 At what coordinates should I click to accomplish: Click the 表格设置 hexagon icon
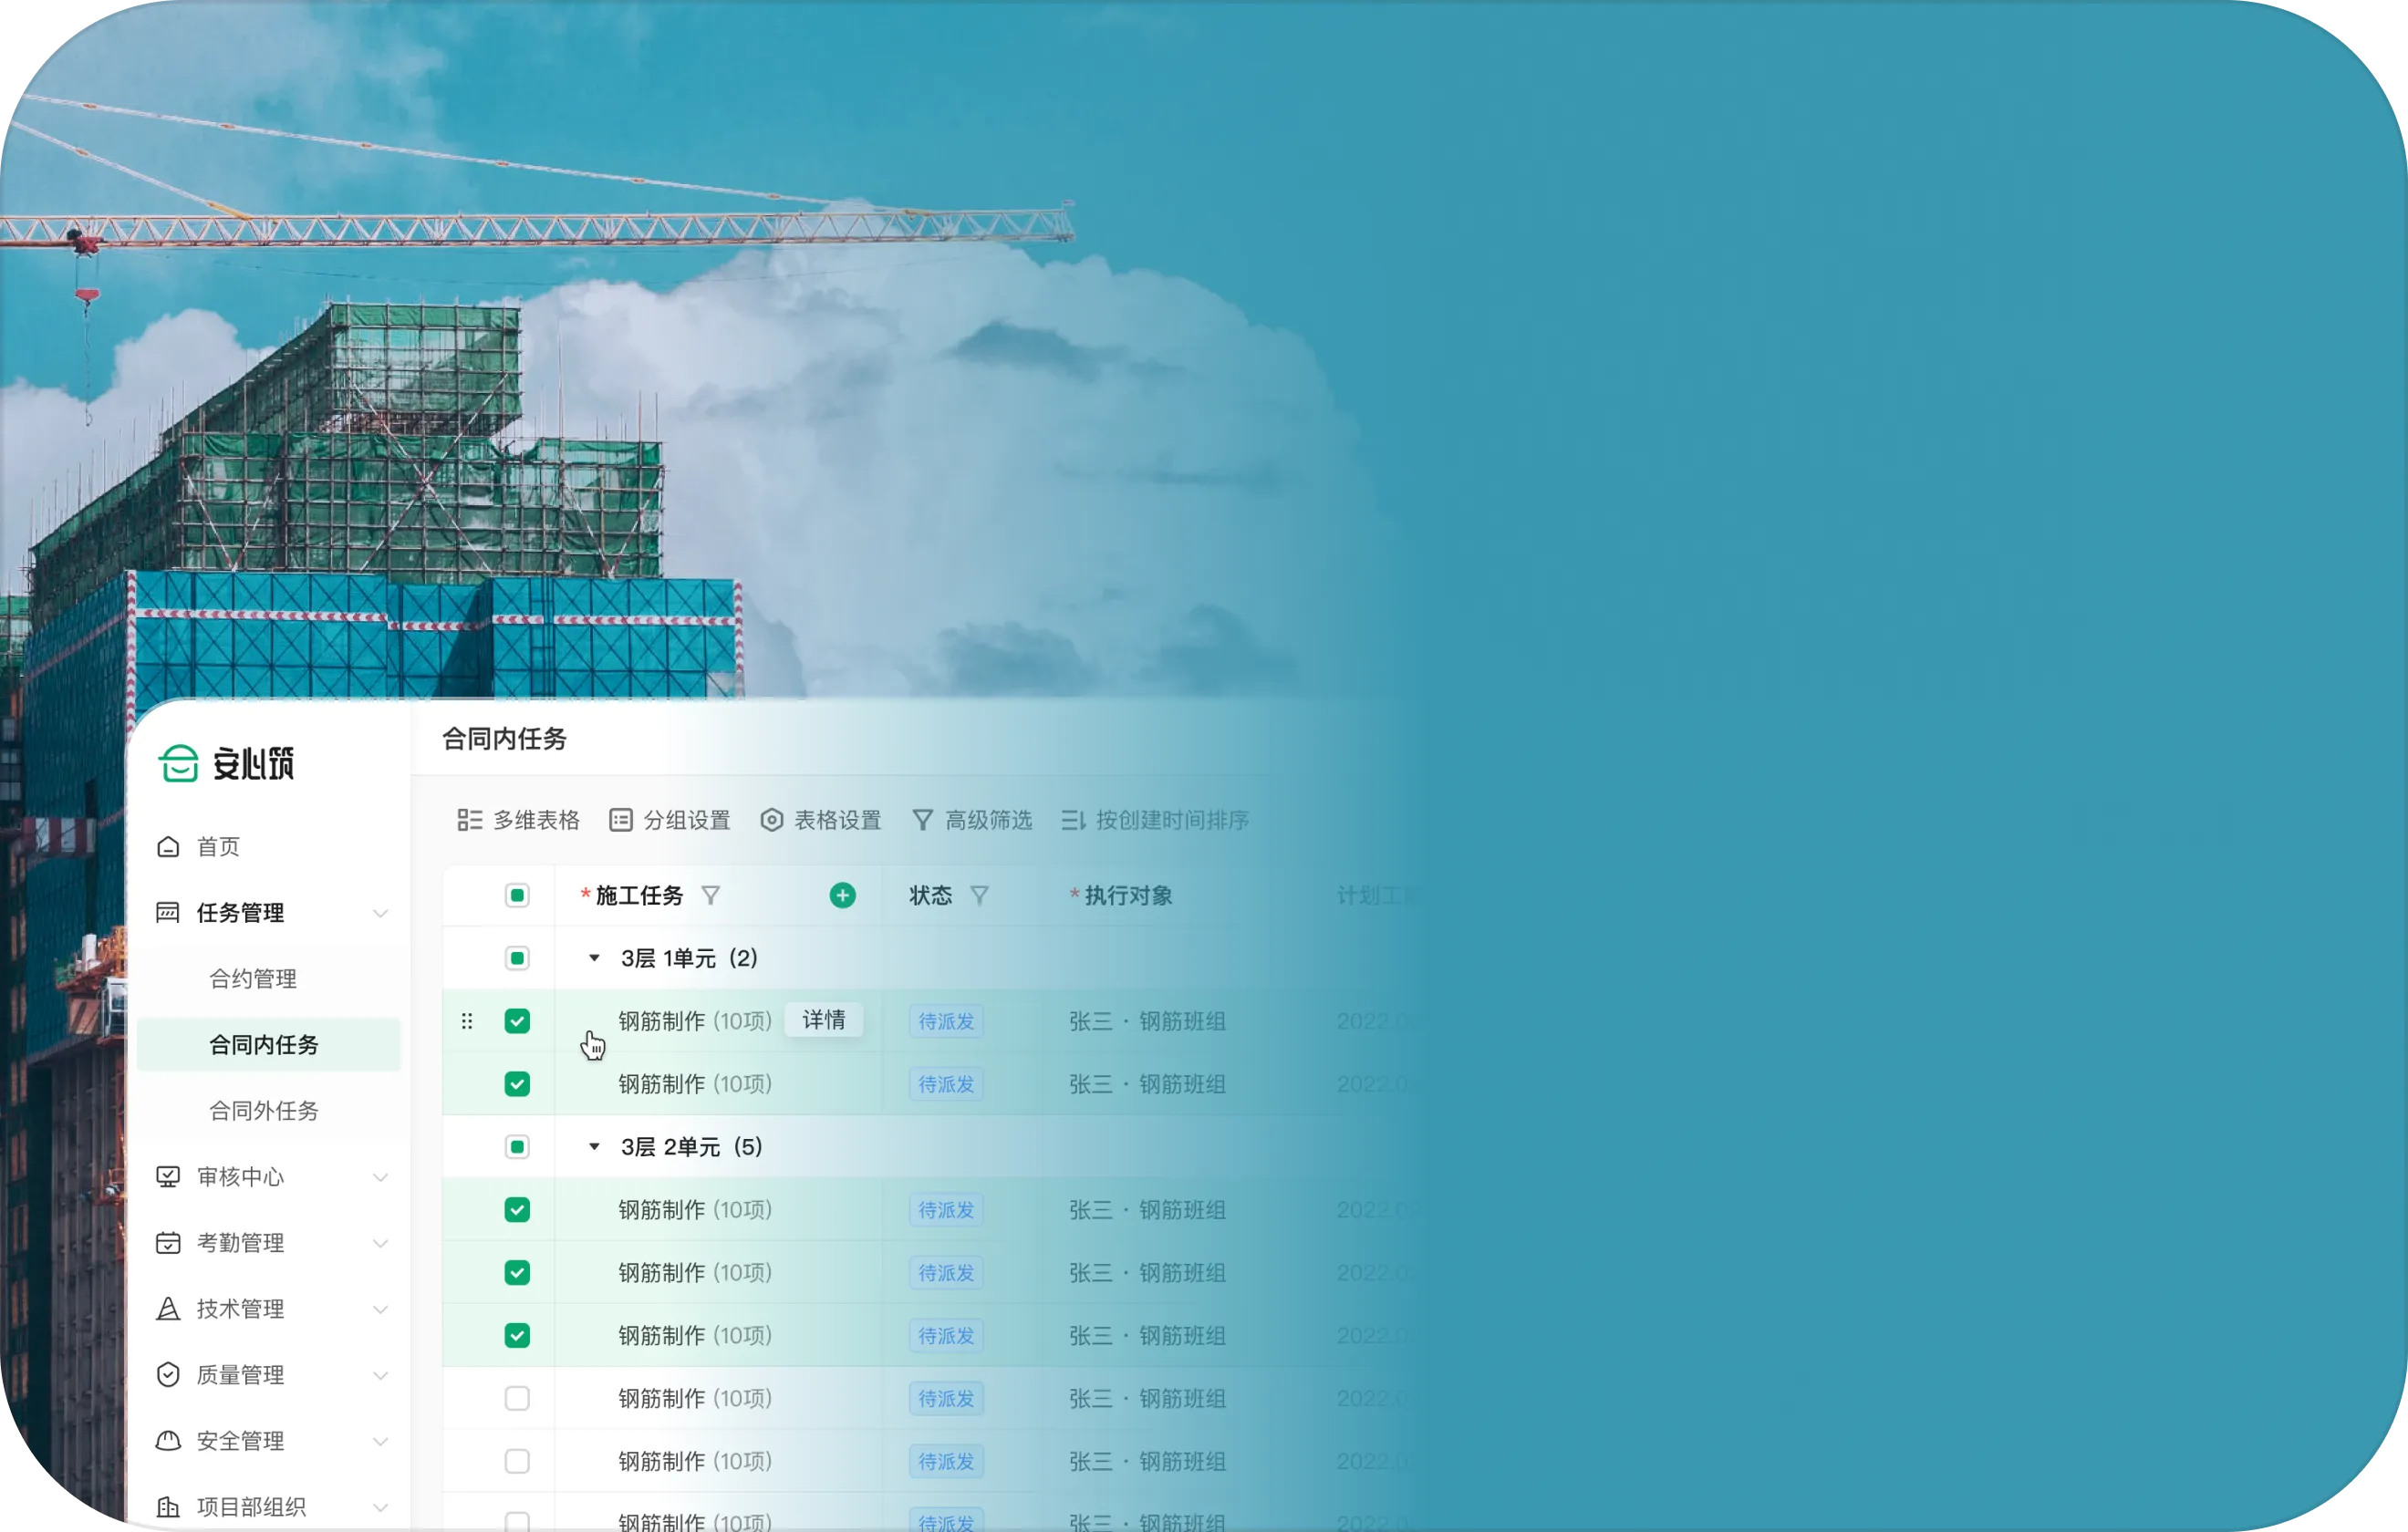pos(771,820)
